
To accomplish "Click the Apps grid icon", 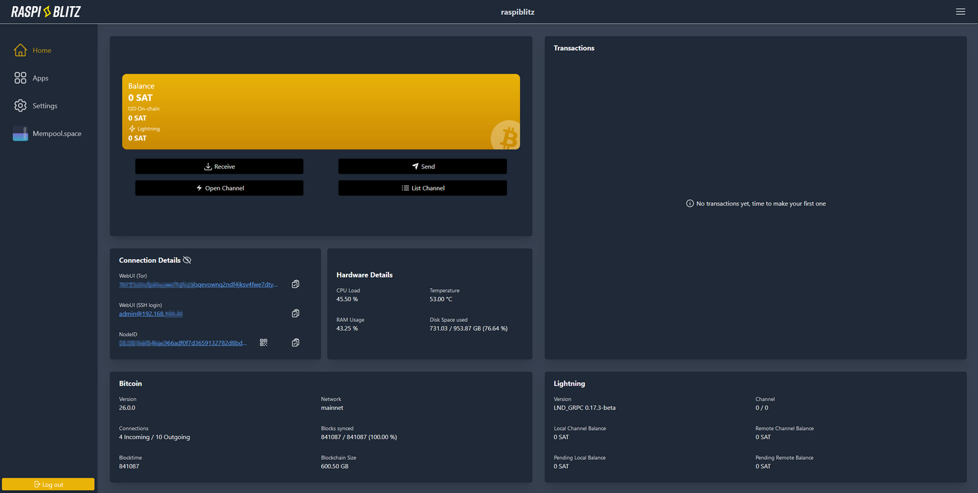I will pyautogui.click(x=20, y=78).
